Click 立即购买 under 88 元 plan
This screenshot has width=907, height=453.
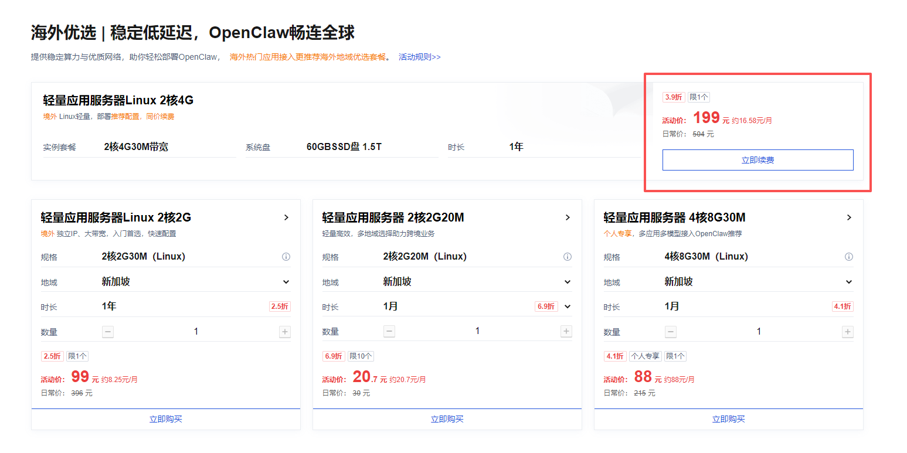(x=728, y=419)
